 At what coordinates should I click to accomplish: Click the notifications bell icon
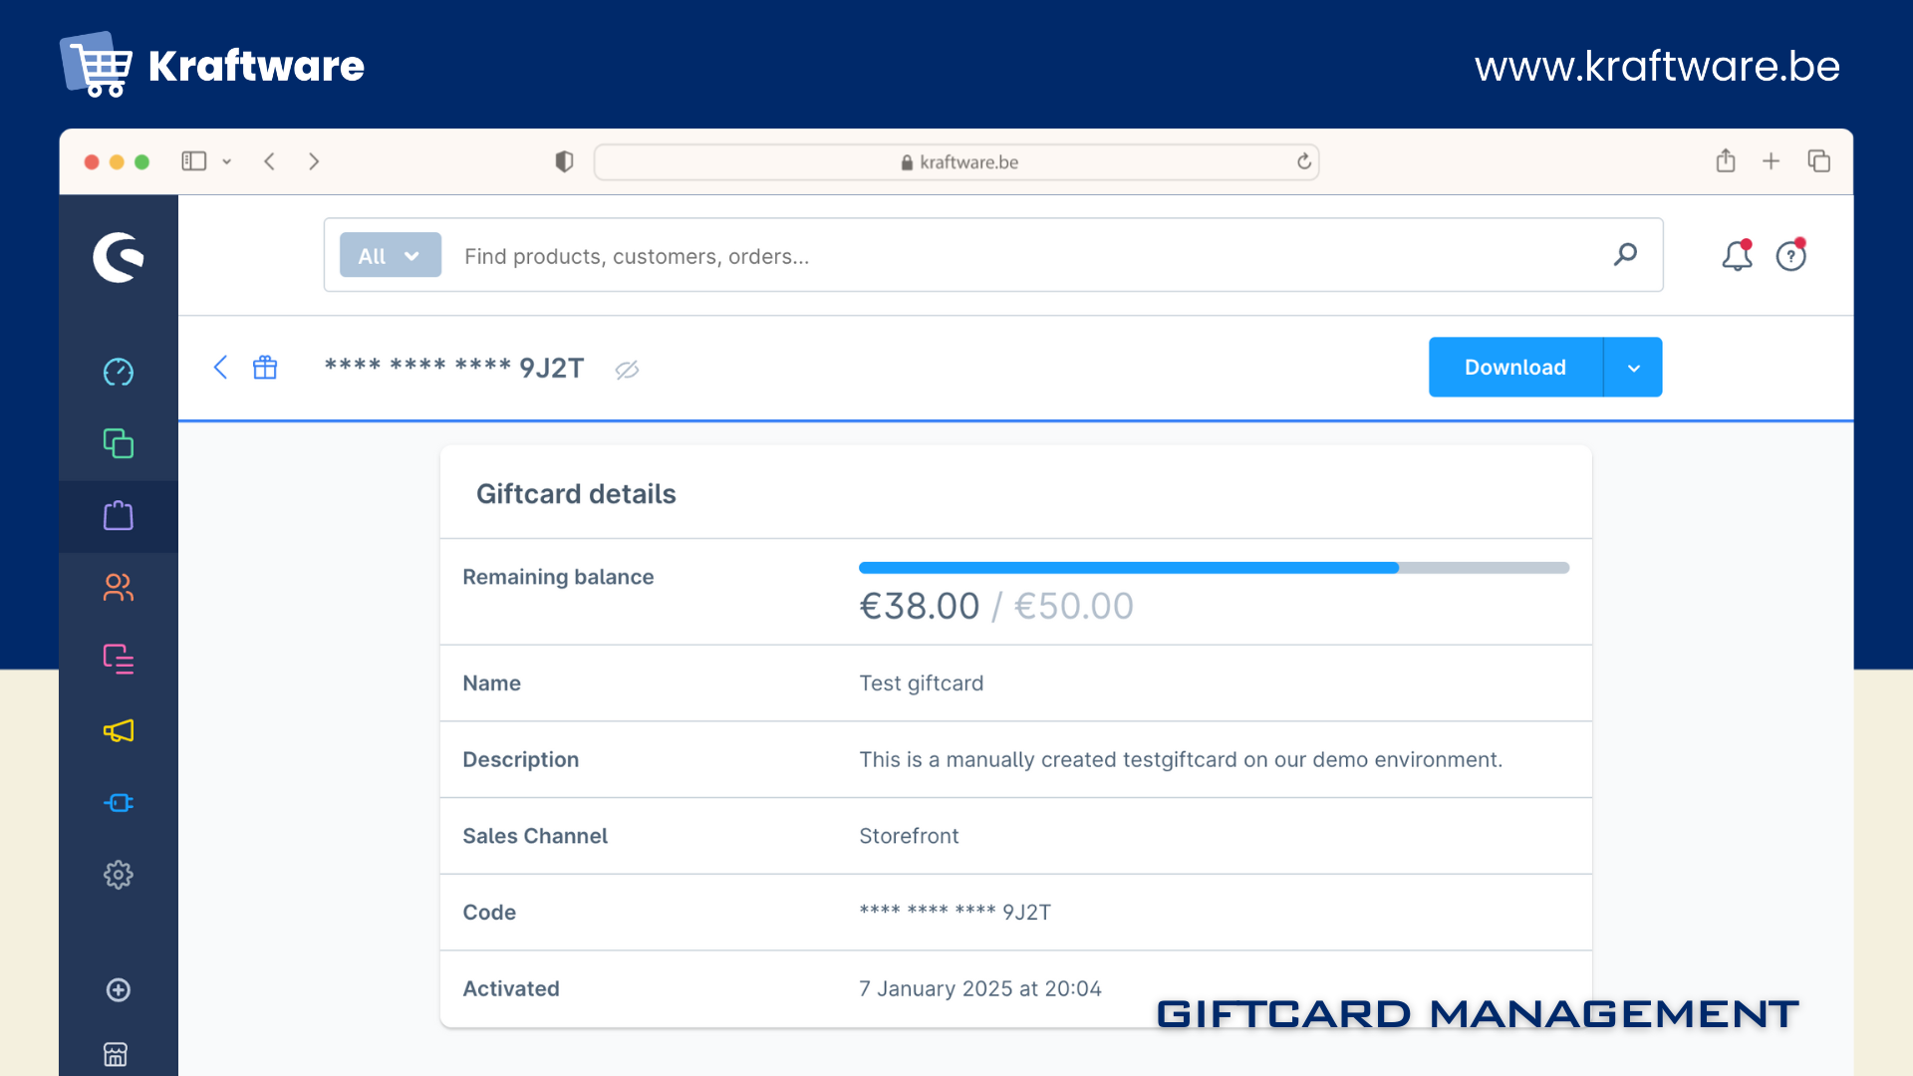[x=1737, y=256]
